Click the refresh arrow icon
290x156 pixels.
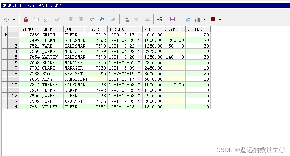(92, 20)
